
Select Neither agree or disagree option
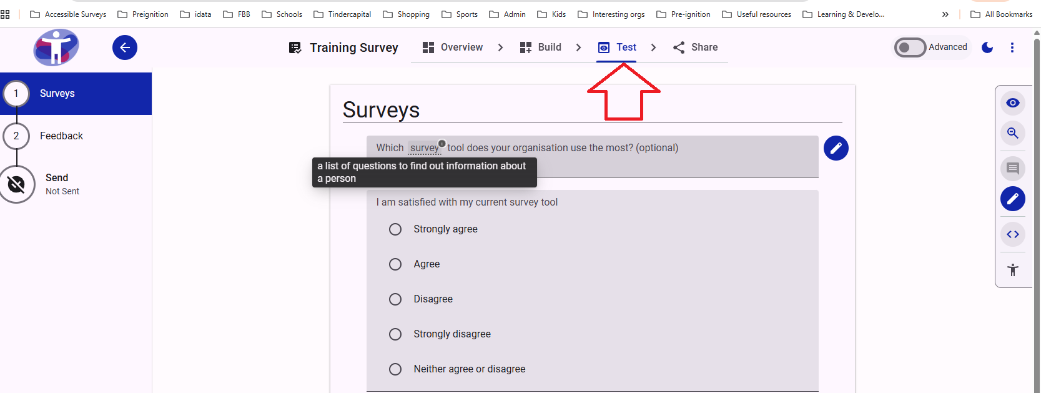pos(395,369)
